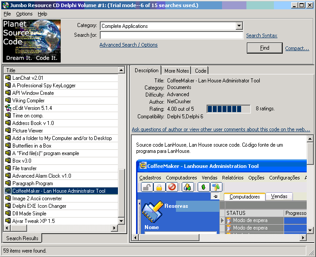Screen dimensions: 316x257
Task: Click the yellow closed padlock icon
Action: [159, 187]
